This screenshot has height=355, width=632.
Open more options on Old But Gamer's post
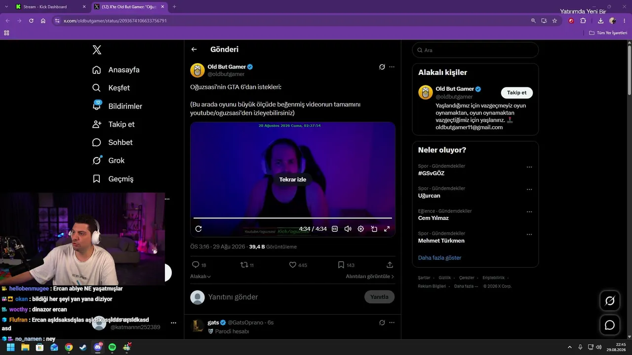tap(392, 67)
